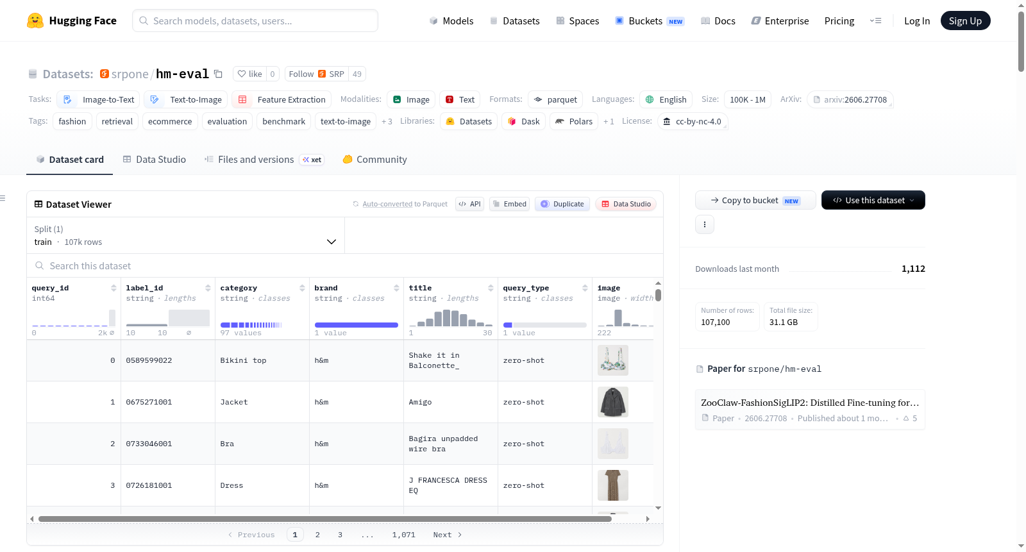Open the arxiv:2606.27708 tag

[850, 99]
